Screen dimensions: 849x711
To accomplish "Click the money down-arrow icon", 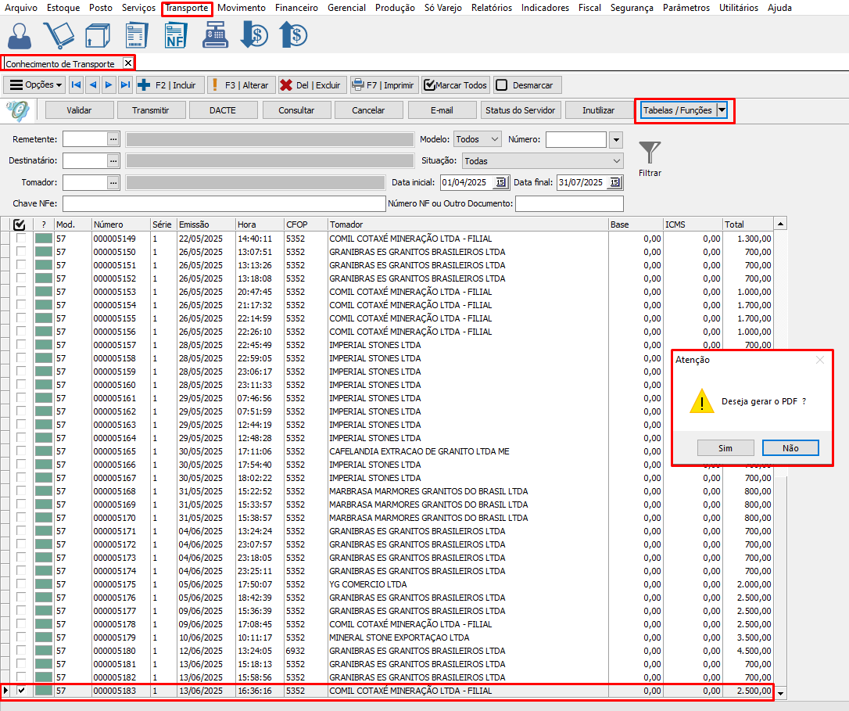I will point(254,35).
